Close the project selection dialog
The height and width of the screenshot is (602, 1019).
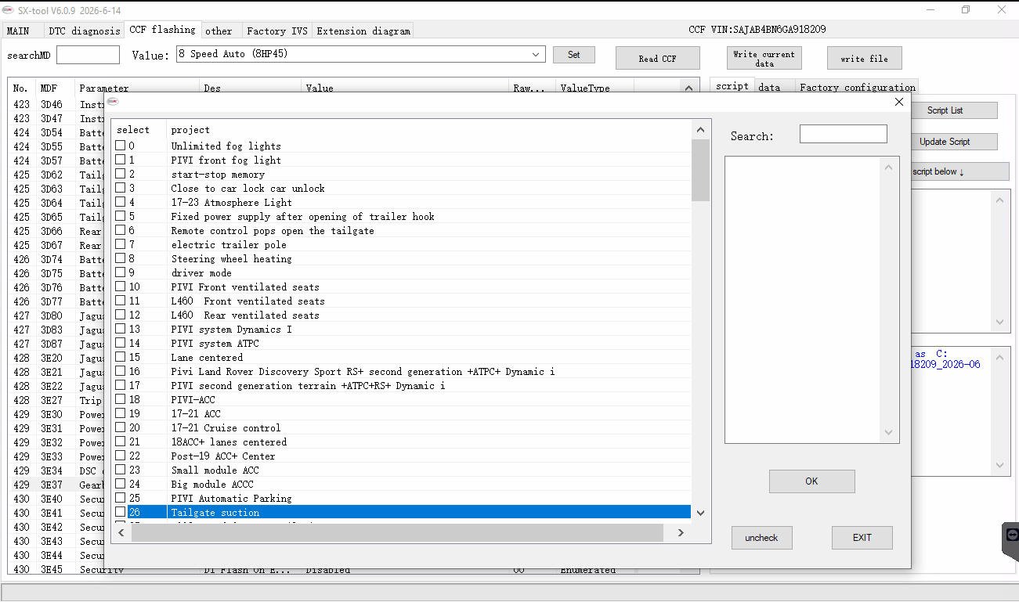(898, 102)
